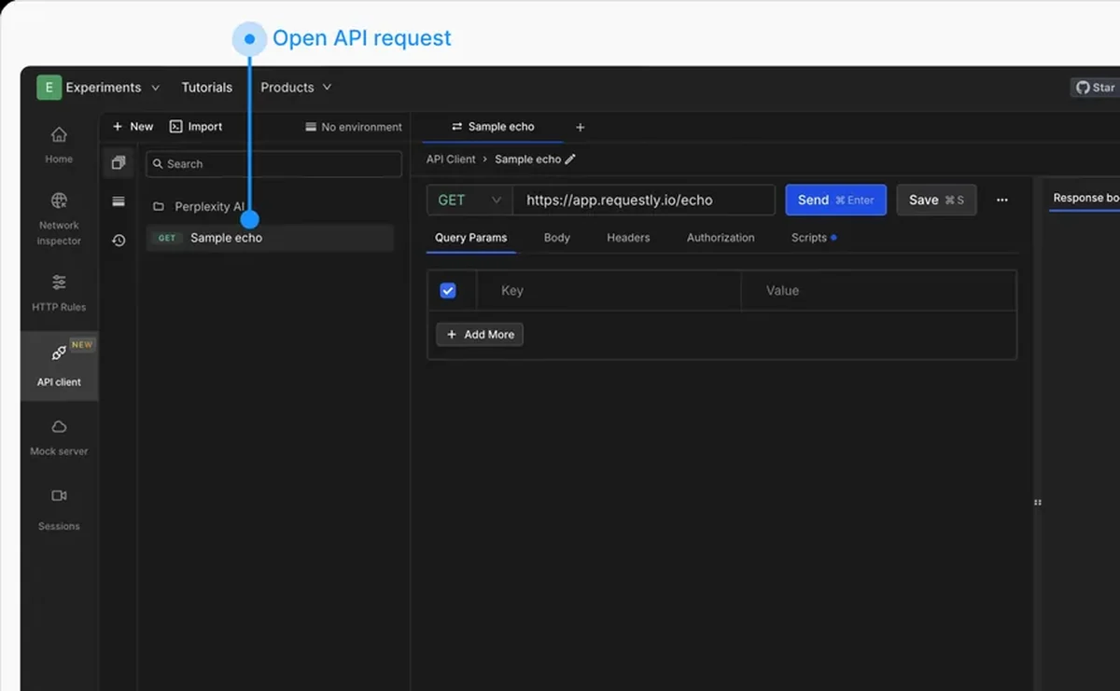The image size is (1120, 691).
Task: Click the GitHub Star button
Action: [x=1096, y=88]
